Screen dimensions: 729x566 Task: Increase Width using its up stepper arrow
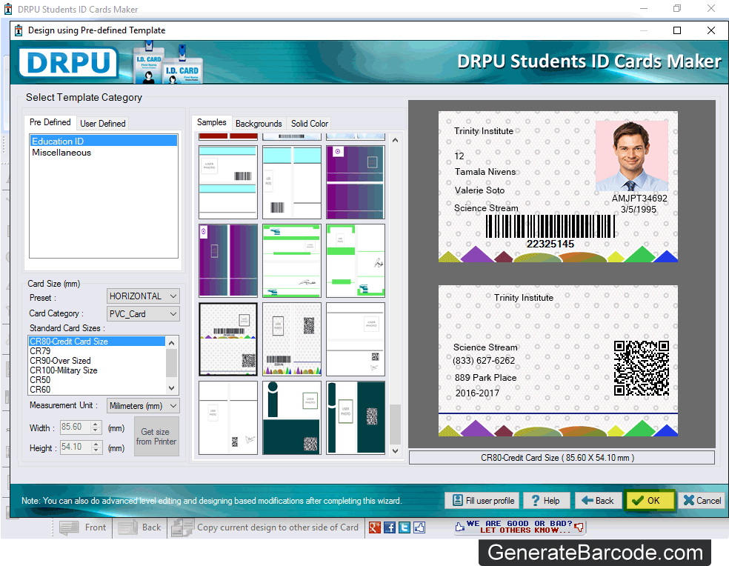[95, 424]
